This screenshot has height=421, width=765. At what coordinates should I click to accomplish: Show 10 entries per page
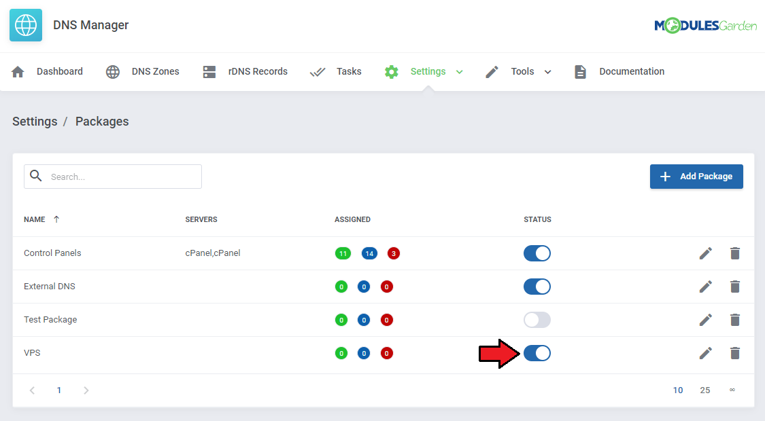[x=678, y=390]
